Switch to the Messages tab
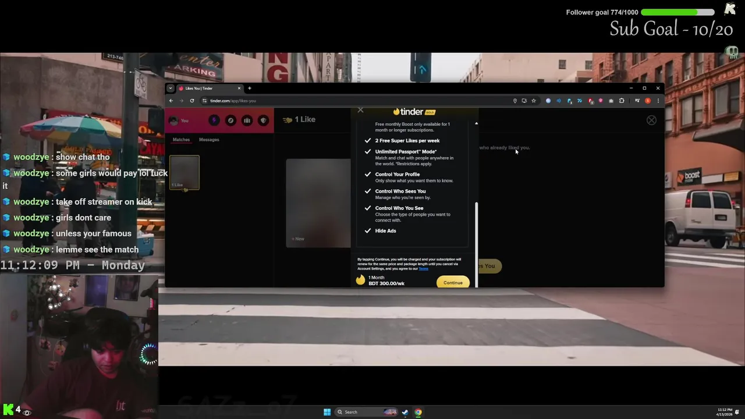Screen dimensions: 745x419 click(x=209, y=140)
